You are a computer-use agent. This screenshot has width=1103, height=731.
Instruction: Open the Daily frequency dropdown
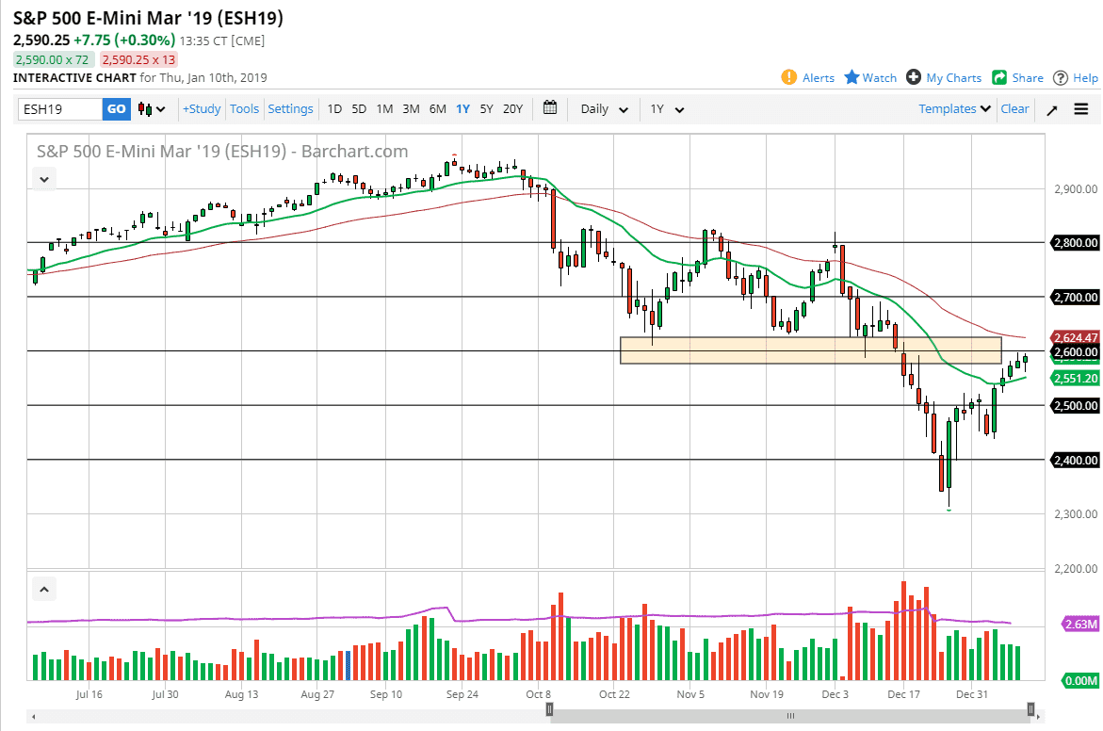603,109
